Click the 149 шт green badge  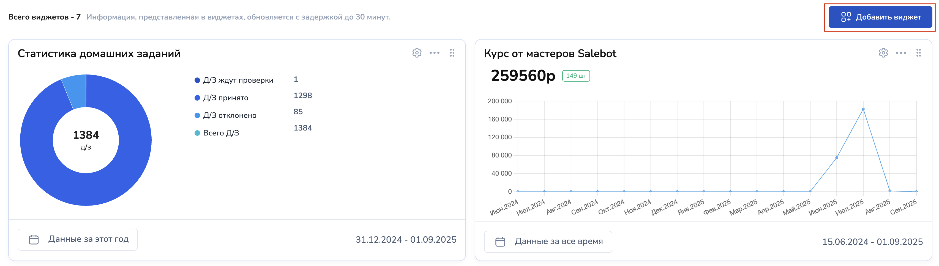(576, 76)
